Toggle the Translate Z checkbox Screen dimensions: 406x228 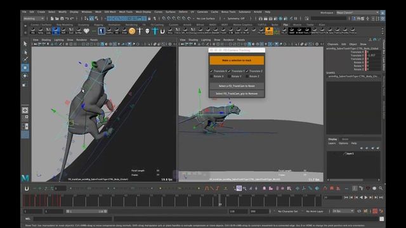click(247, 71)
